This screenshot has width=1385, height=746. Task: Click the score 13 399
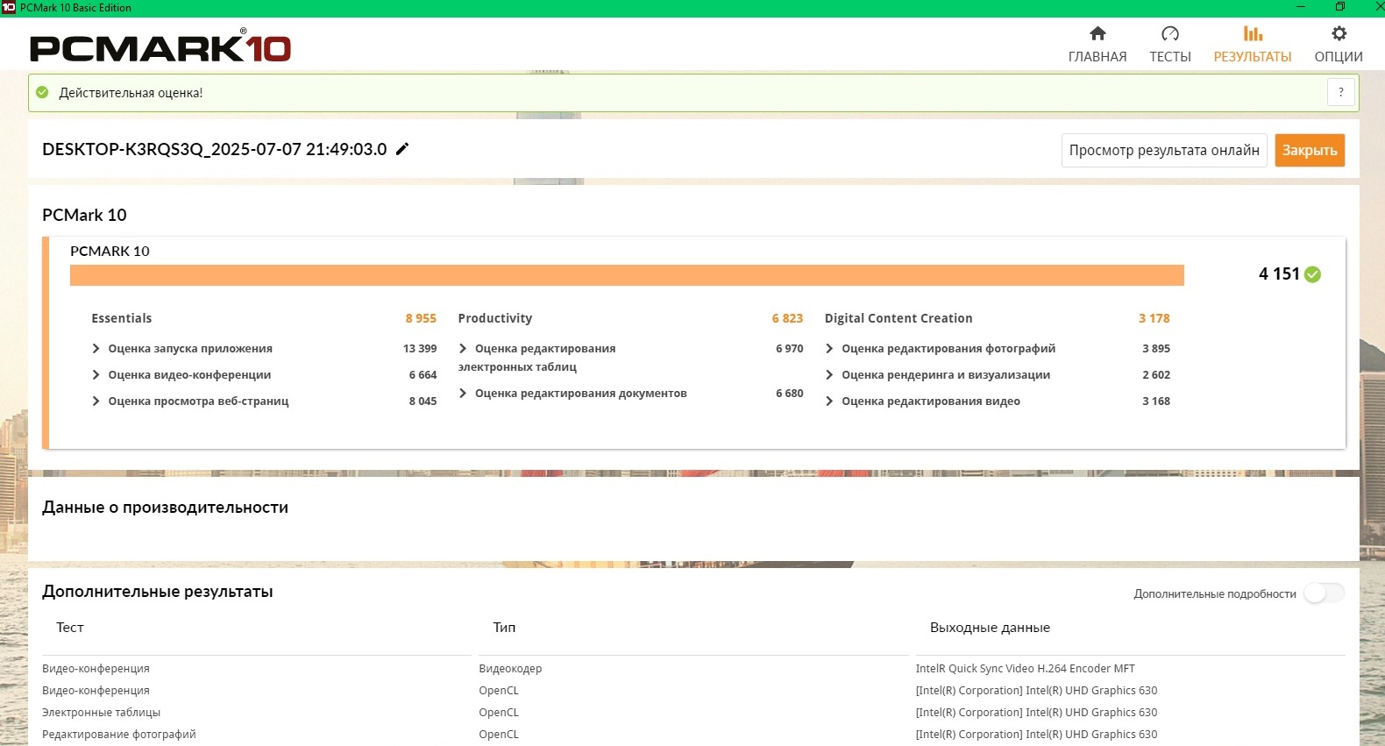pos(420,349)
